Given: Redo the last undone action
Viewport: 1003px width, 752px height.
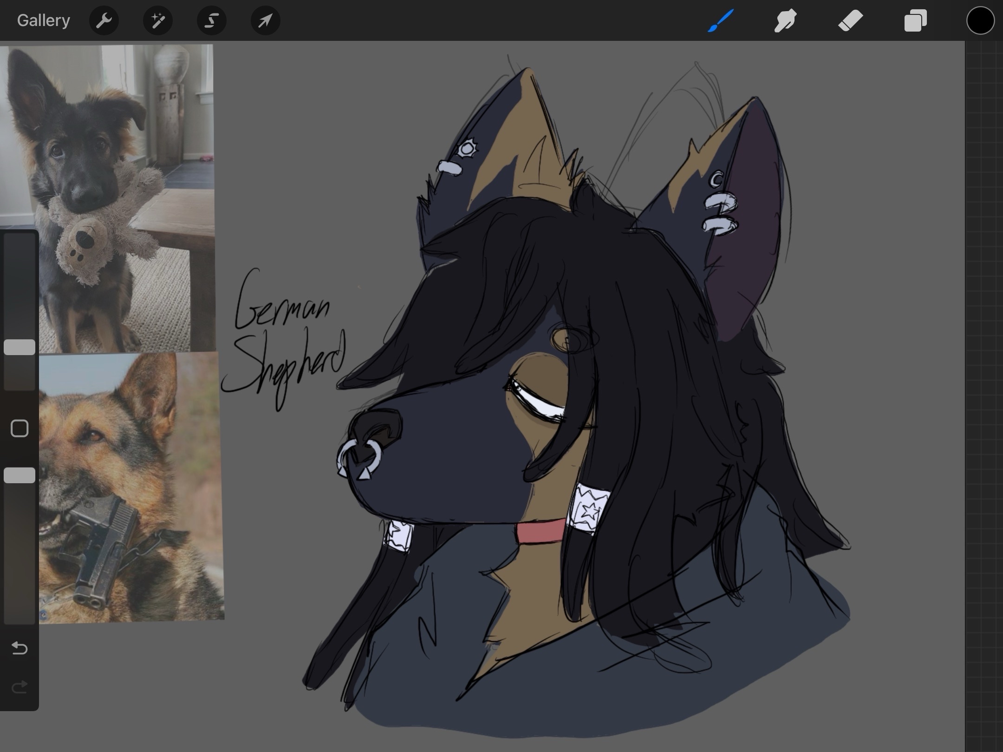Looking at the screenshot, I should pos(20,687).
